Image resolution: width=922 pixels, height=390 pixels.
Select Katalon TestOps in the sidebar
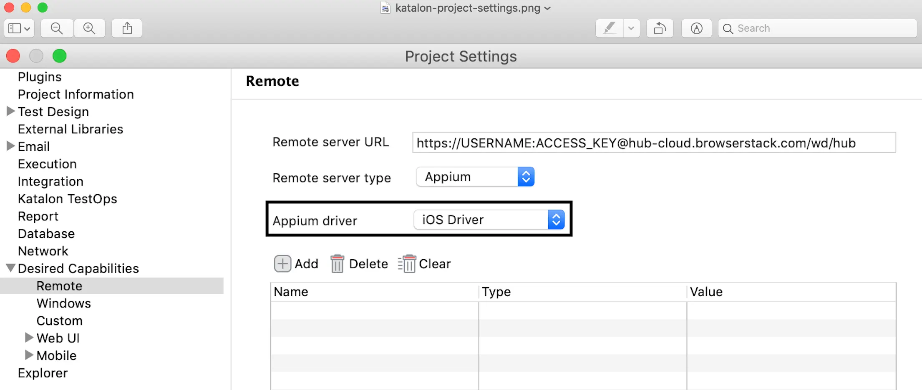pos(68,199)
